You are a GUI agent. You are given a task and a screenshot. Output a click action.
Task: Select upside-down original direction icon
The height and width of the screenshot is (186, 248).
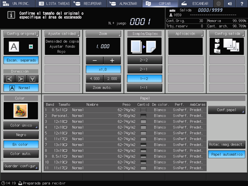coord(33,79)
